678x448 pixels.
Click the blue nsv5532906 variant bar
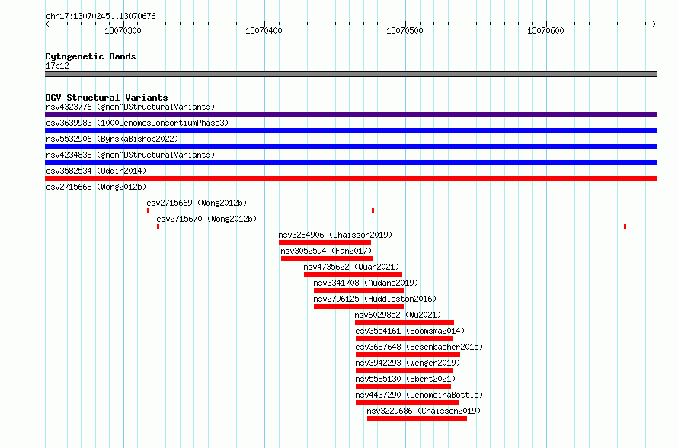click(350, 146)
